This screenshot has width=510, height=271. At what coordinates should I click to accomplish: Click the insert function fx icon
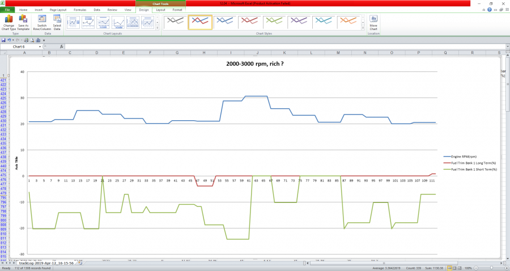point(61,46)
